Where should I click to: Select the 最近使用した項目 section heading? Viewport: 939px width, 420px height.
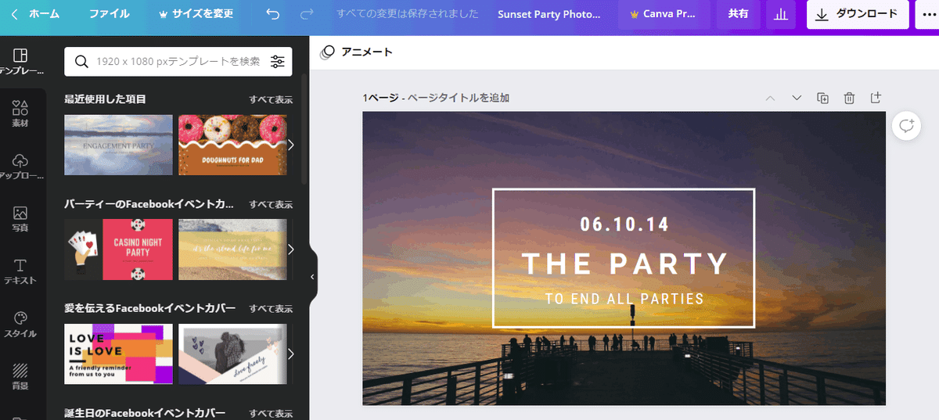[105, 99]
